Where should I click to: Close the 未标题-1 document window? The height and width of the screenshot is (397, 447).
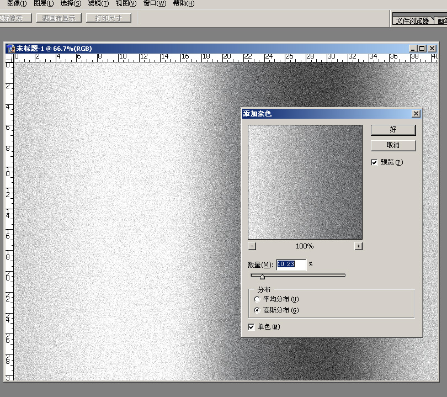click(x=432, y=49)
